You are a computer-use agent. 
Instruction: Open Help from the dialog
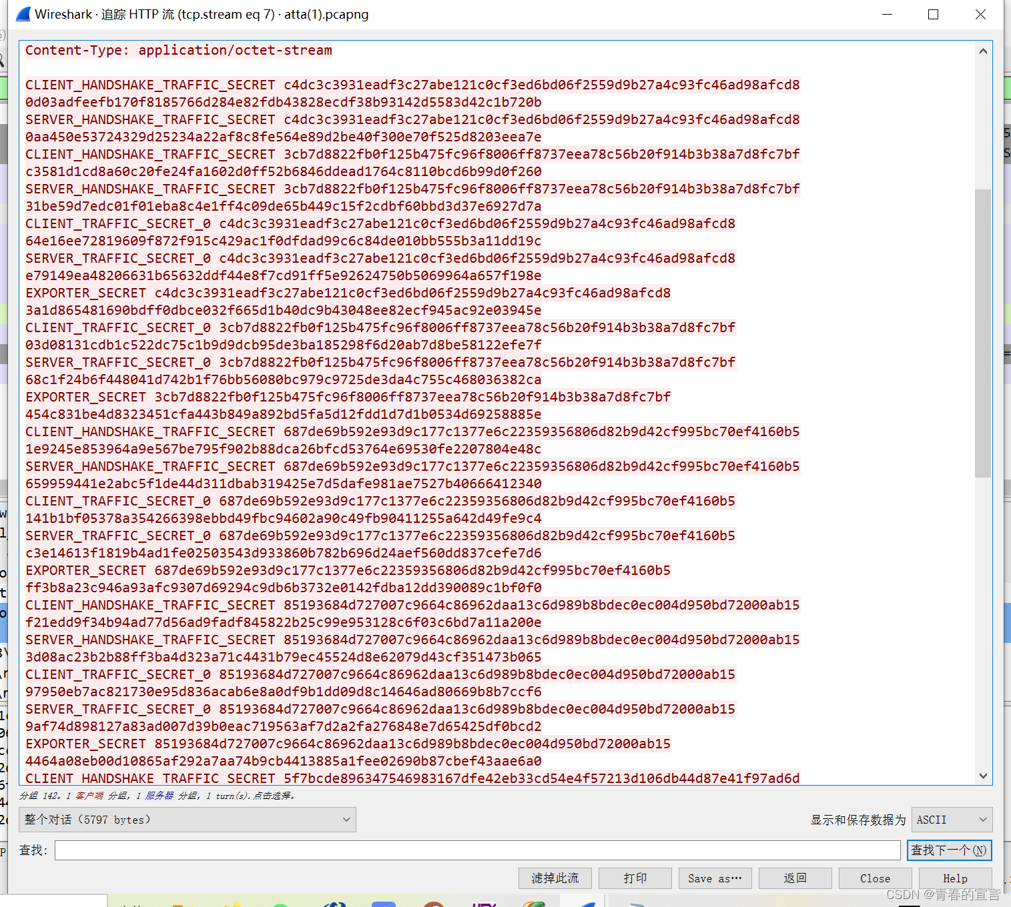click(x=954, y=878)
